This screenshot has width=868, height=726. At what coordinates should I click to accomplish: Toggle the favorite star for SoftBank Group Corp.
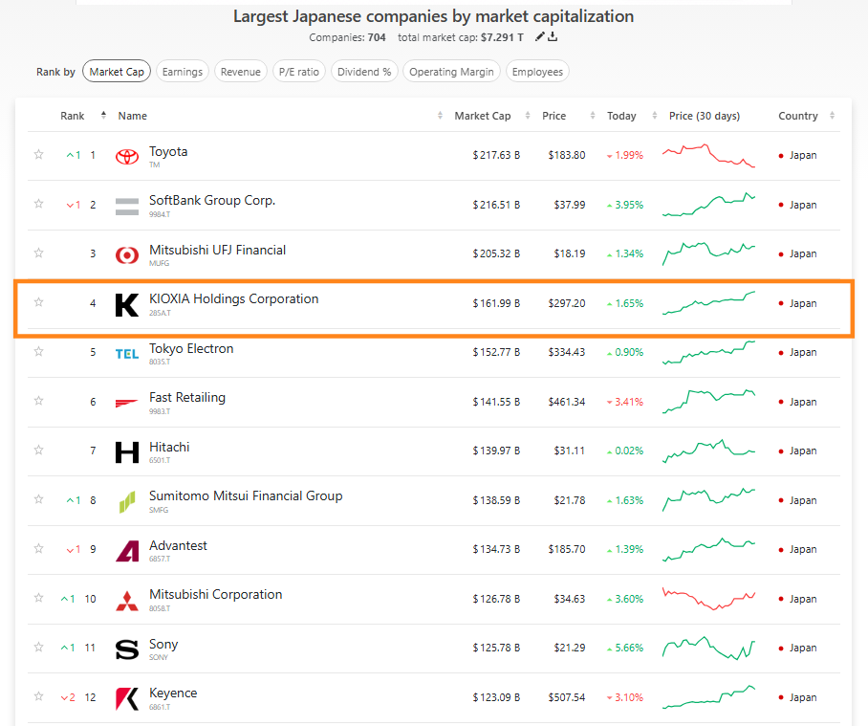click(x=39, y=204)
